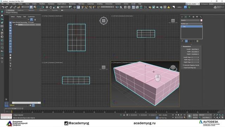Open the named selection sets dropdown
Image resolution: width=225 pixels, height=127 pixels.
coord(107,7)
